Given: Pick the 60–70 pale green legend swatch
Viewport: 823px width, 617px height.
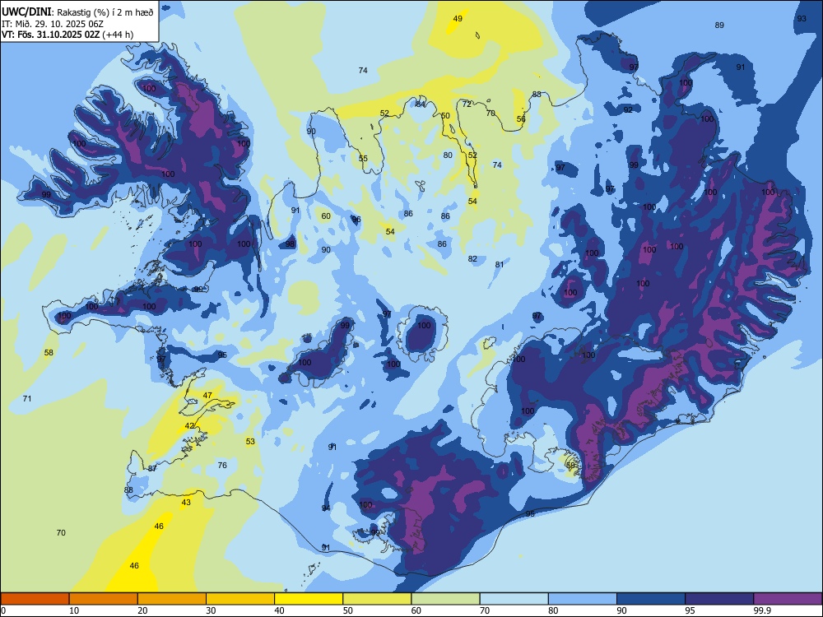Looking at the screenshot, I should click(x=445, y=599).
